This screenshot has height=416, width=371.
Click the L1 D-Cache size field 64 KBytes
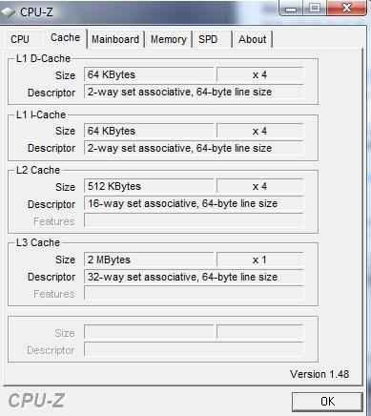(x=149, y=74)
